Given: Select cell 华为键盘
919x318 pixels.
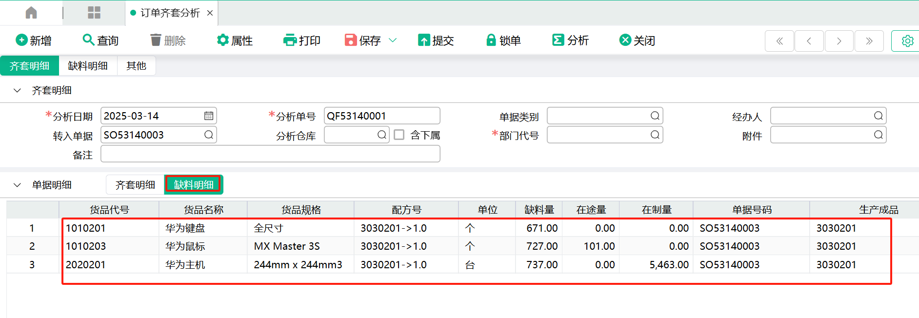Looking at the screenshot, I should pos(203,228).
